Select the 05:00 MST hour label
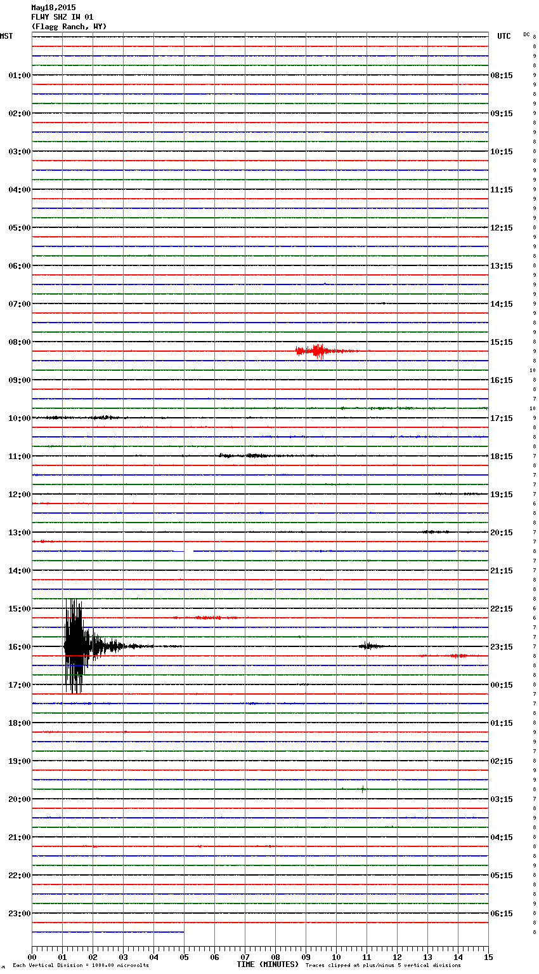The height and width of the screenshot is (974, 539). [x=19, y=228]
